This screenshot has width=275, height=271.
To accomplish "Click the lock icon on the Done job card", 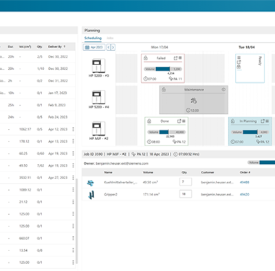I will [149, 121].
